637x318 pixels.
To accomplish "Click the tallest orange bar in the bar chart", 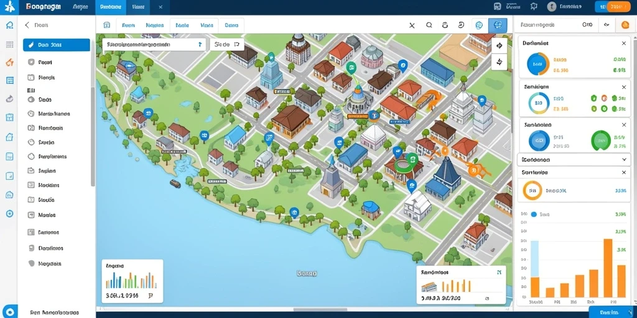I will click(608, 268).
